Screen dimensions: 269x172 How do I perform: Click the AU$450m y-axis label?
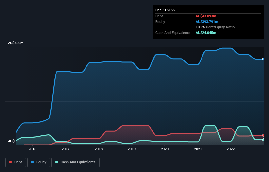pos(16,43)
